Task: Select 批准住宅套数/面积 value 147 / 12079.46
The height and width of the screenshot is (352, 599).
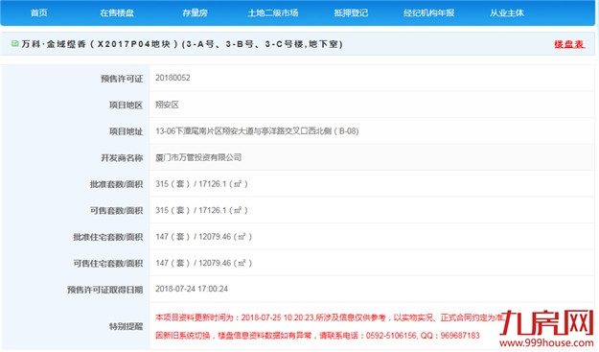Action: click(203, 237)
